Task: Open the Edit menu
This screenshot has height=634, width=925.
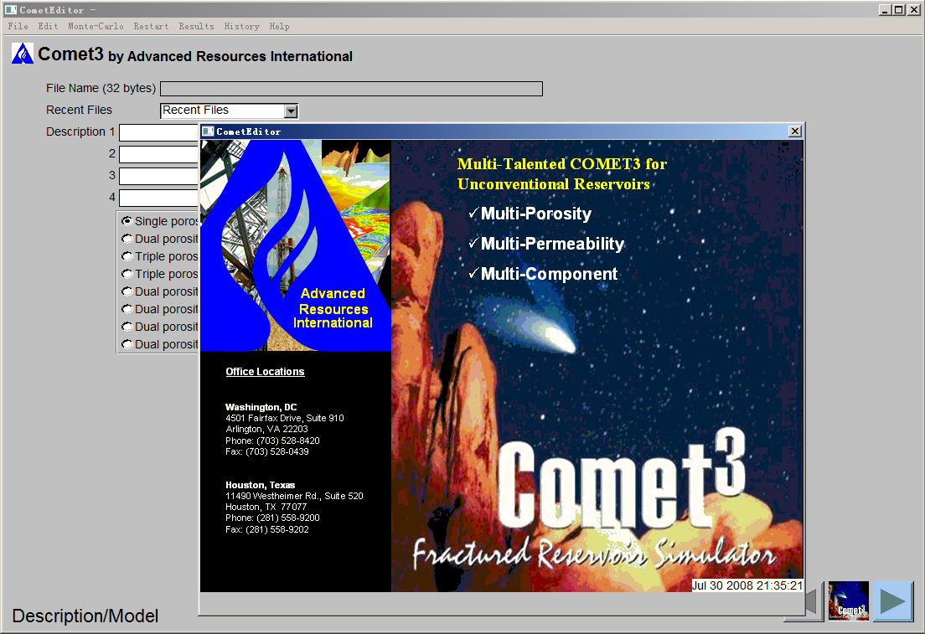Action: point(49,26)
